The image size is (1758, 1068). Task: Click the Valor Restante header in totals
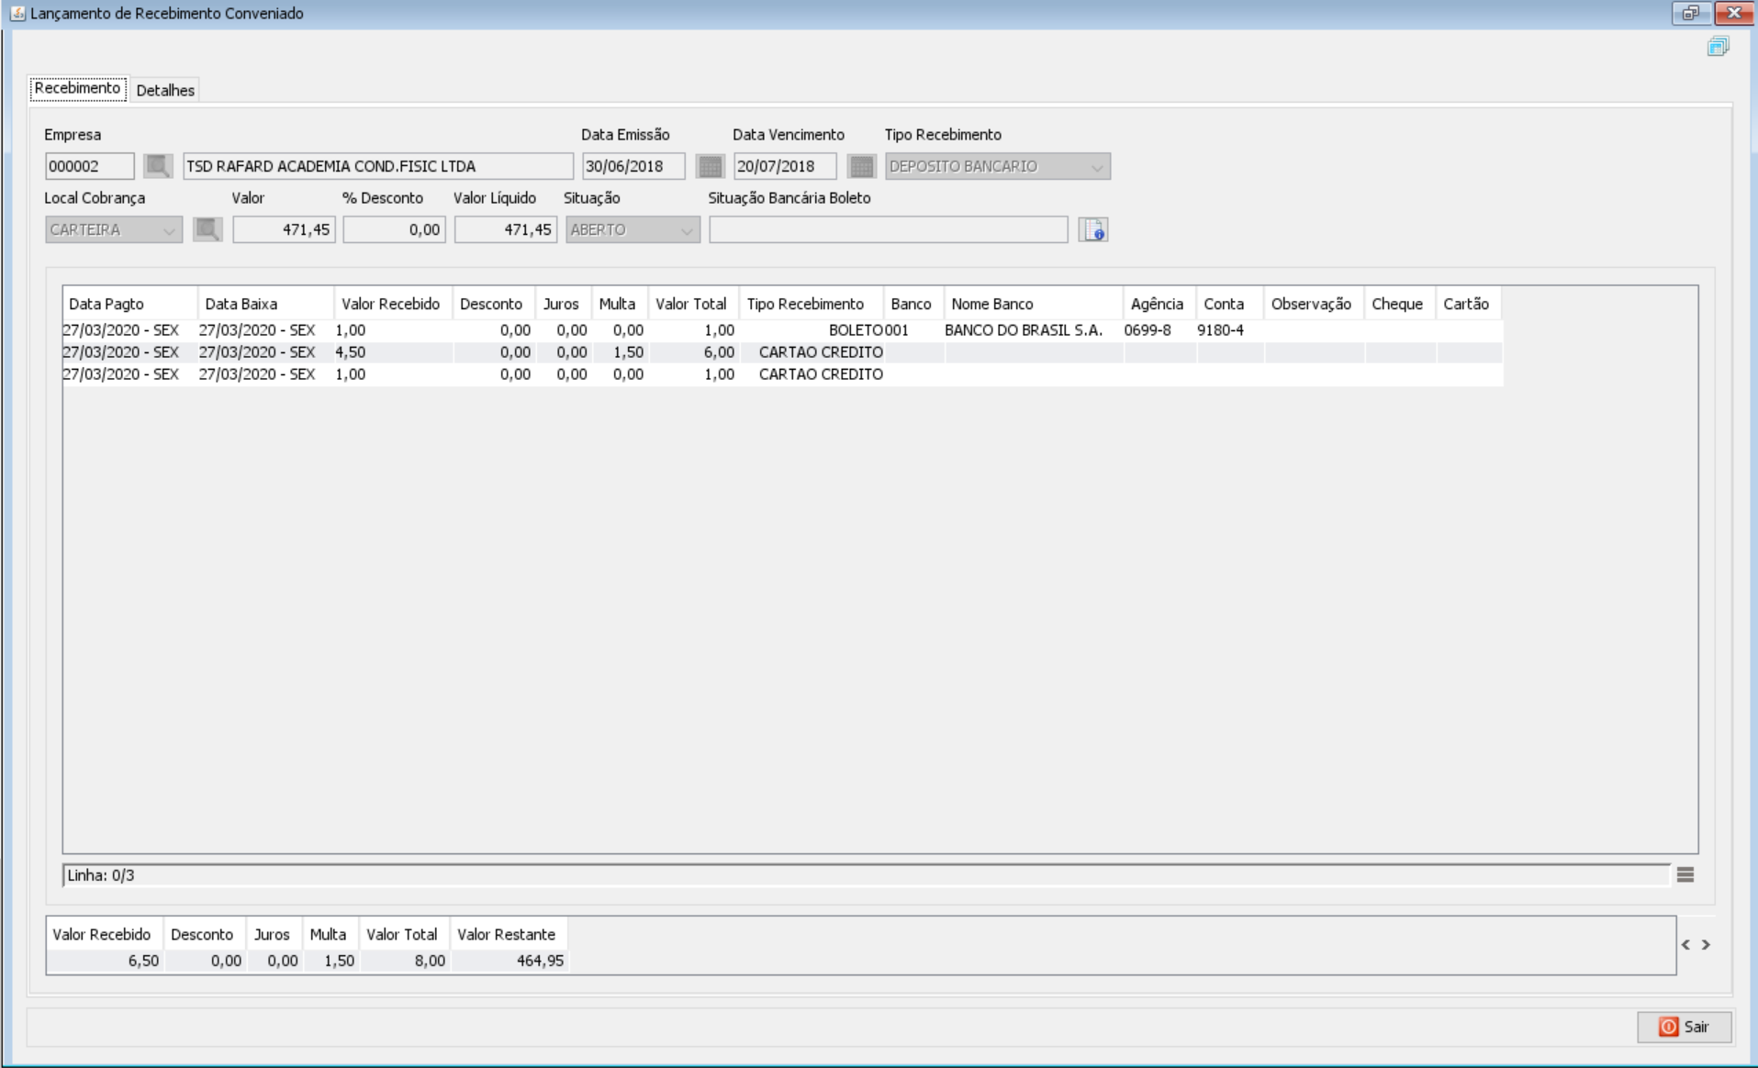point(507,934)
